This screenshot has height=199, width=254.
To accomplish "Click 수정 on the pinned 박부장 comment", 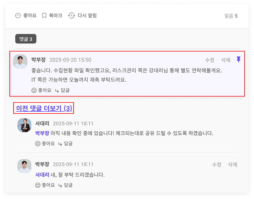I will click(x=210, y=60).
